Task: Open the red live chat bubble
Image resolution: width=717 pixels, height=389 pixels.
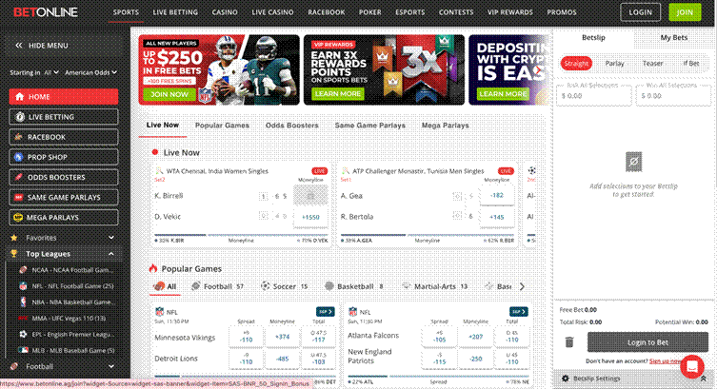Action: point(692,366)
